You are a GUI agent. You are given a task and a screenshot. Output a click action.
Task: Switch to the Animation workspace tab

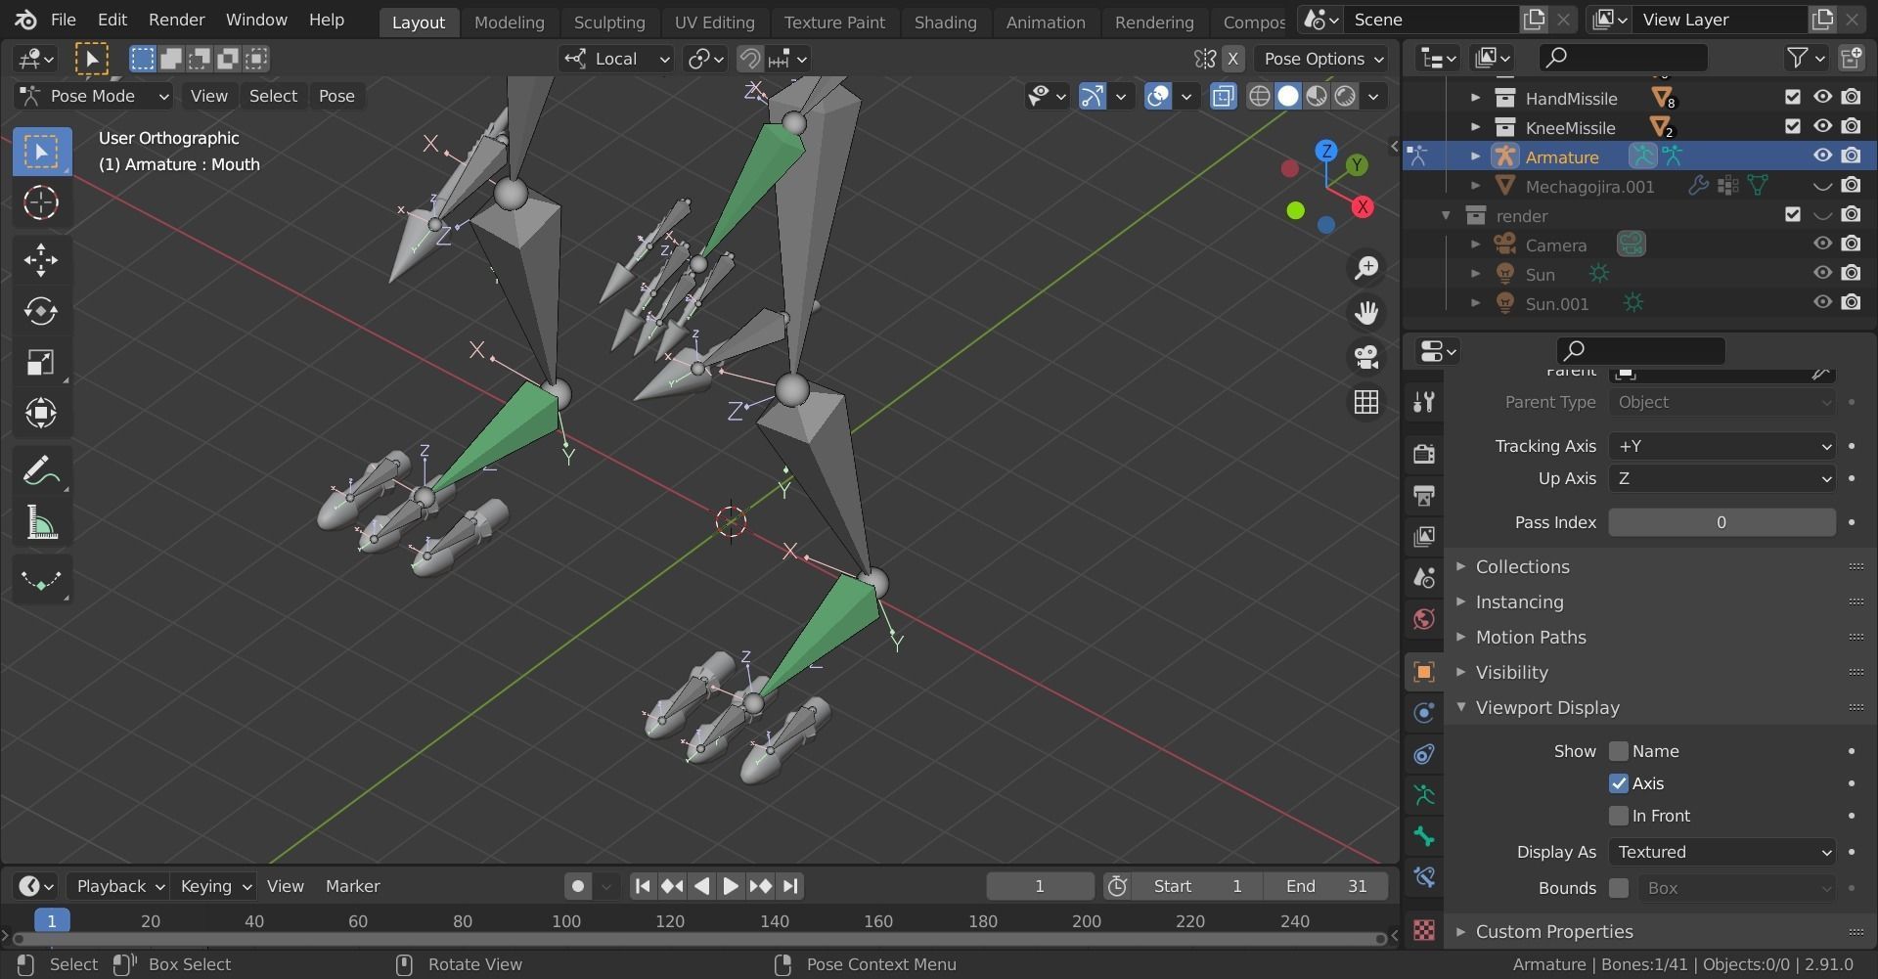click(x=1046, y=22)
